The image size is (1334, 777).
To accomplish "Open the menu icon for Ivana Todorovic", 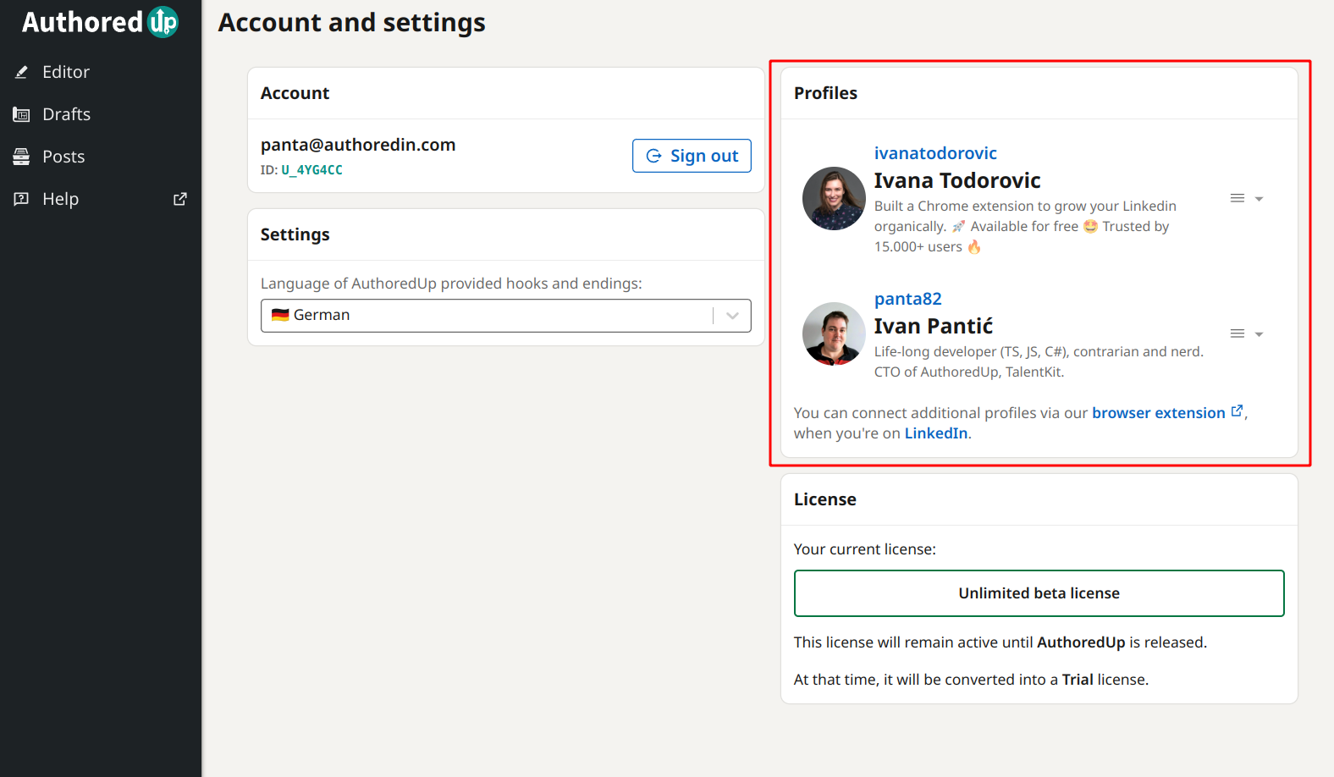I will (x=1238, y=198).
